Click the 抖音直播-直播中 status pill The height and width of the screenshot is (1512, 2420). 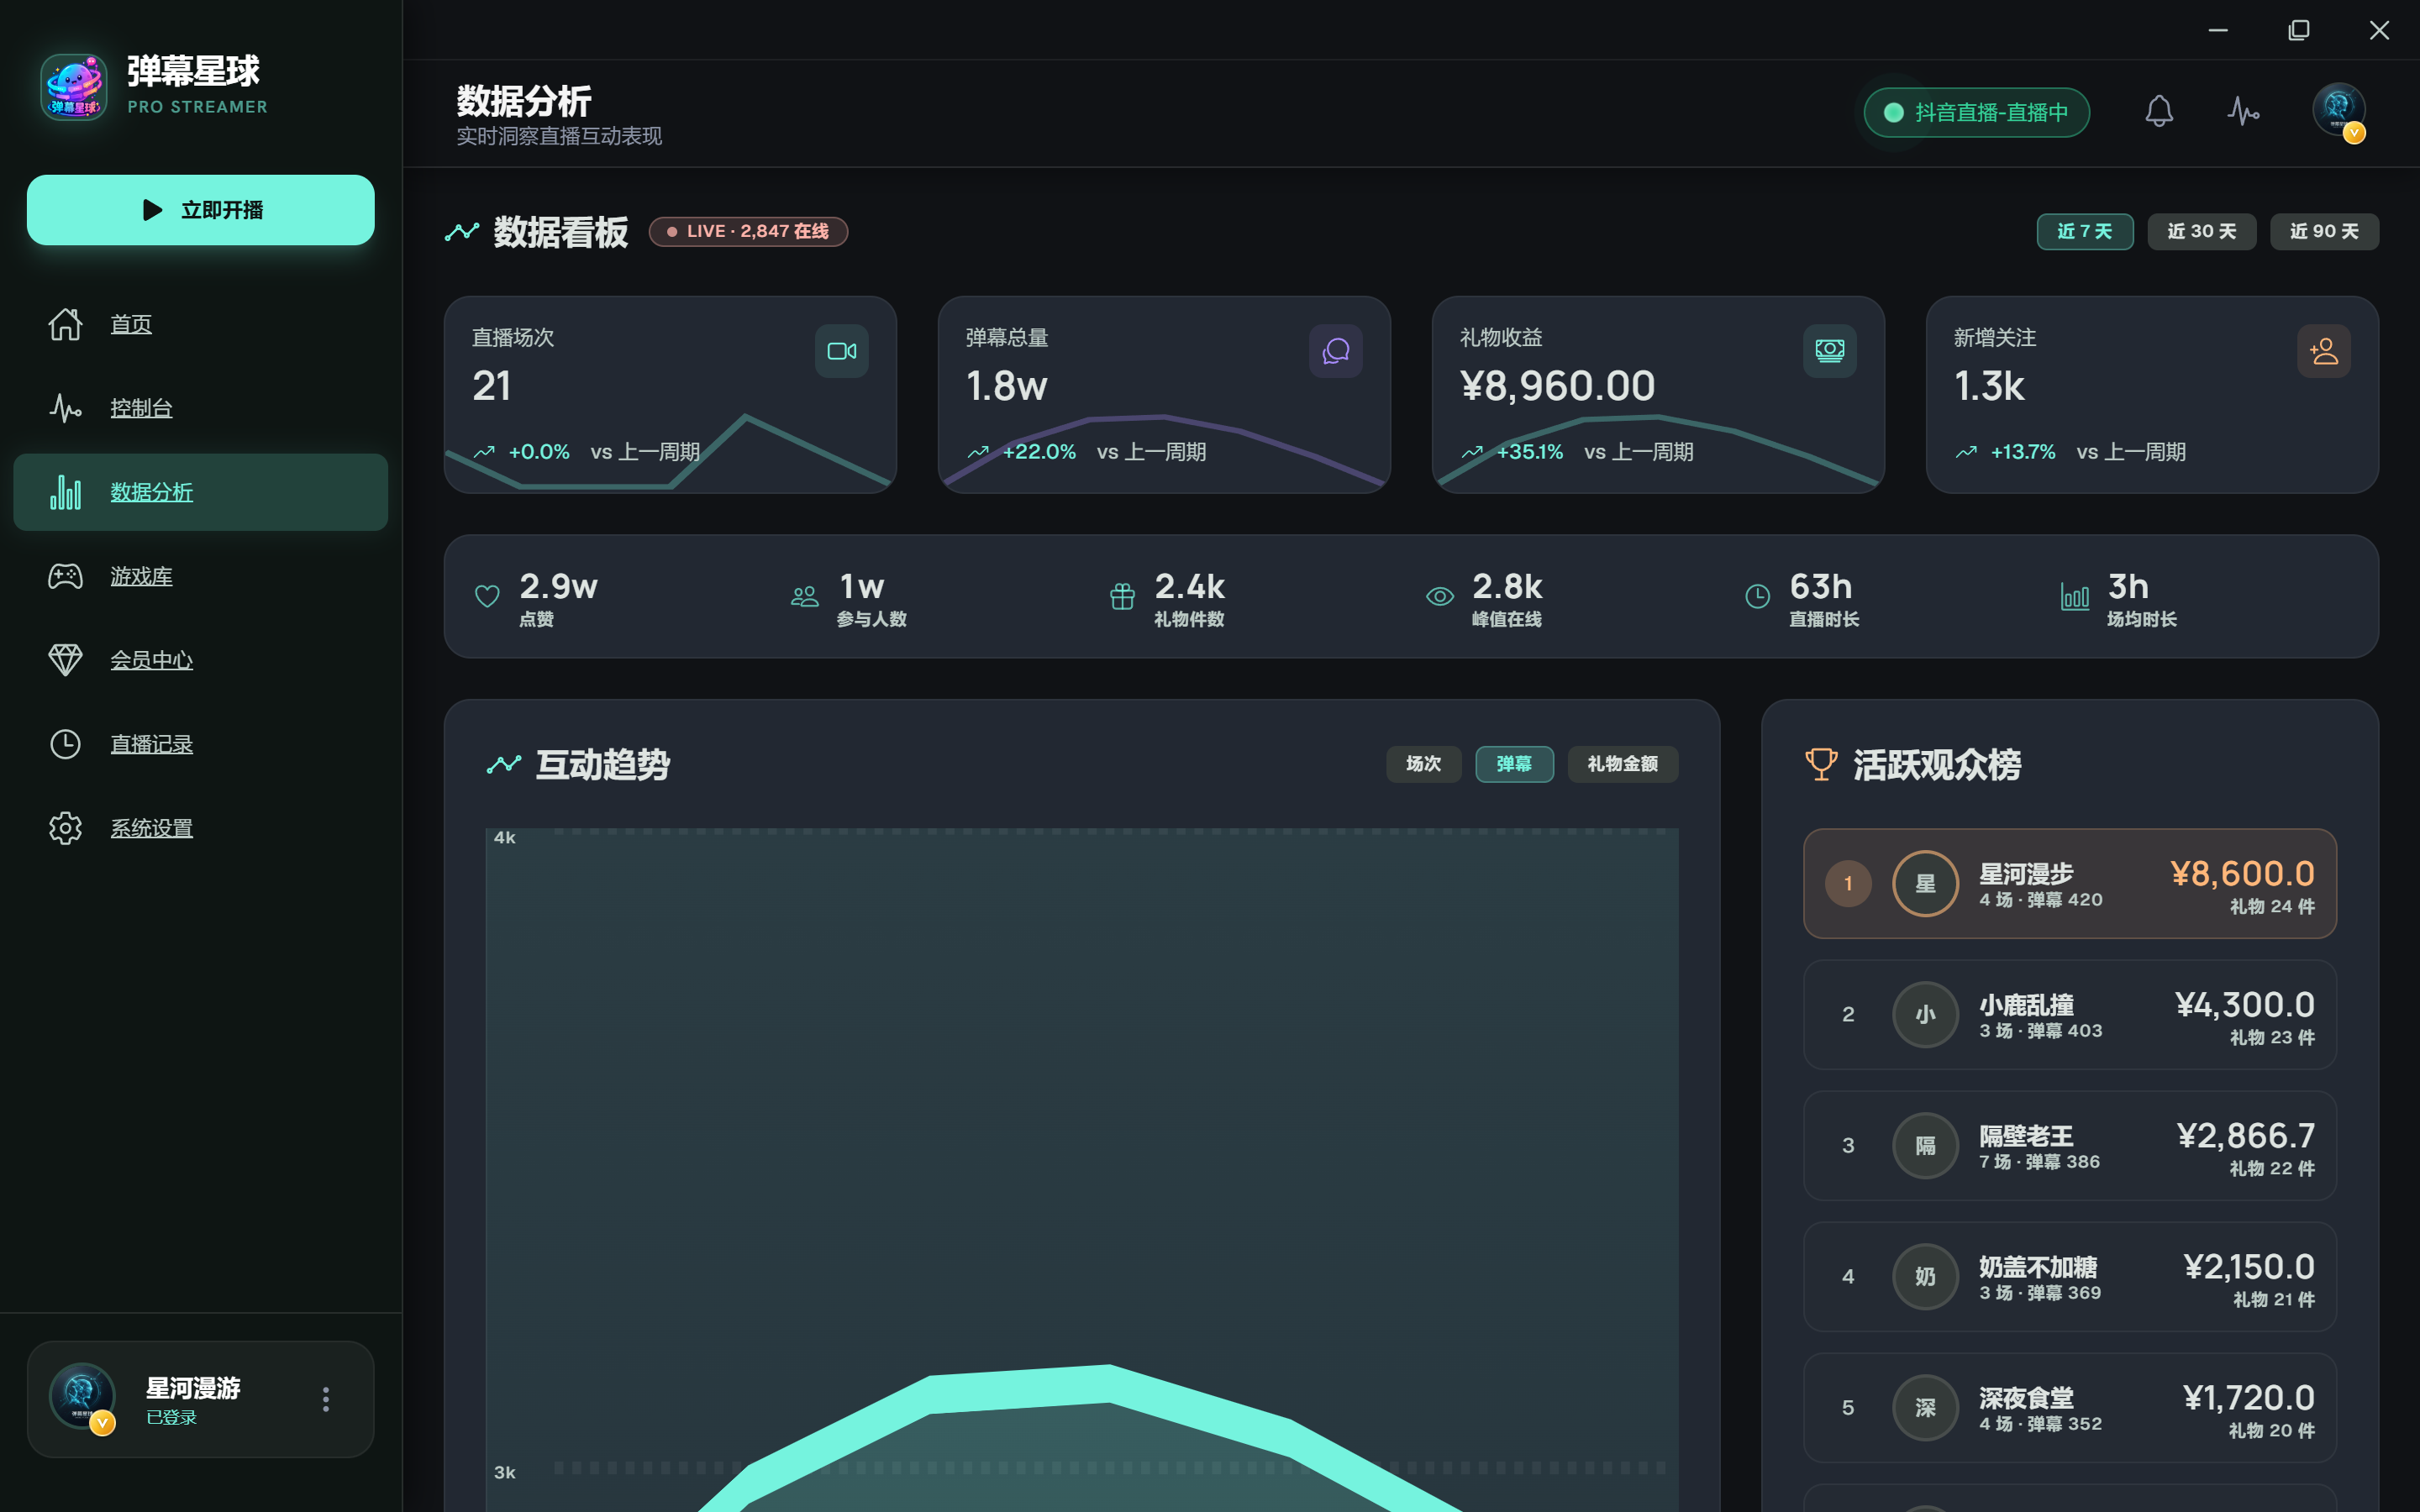coord(1976,112)
